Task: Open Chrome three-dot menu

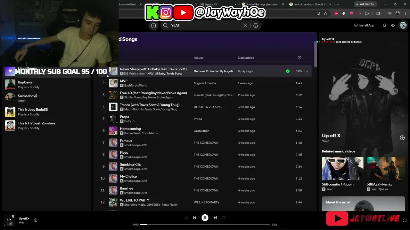Action: click(405, 13)
